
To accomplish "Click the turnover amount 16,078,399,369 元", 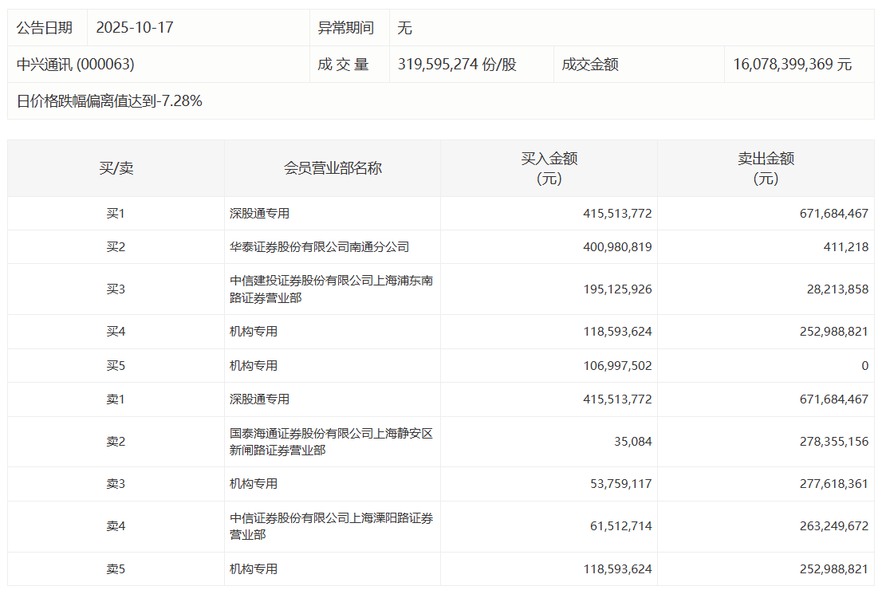I will click(792, 65).
